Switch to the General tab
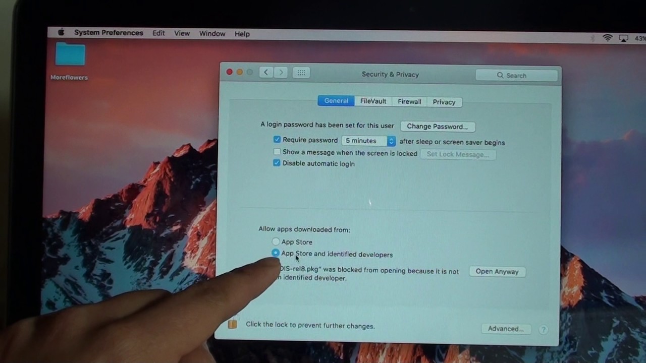Image resolution: width=646 pixels, height=363 pixels. pyautogui.click(x=336, y=101)
